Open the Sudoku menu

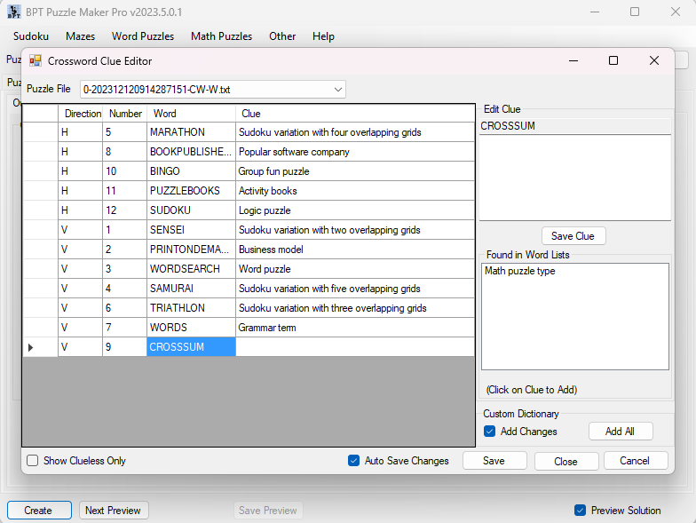click(x=31, y=36)
